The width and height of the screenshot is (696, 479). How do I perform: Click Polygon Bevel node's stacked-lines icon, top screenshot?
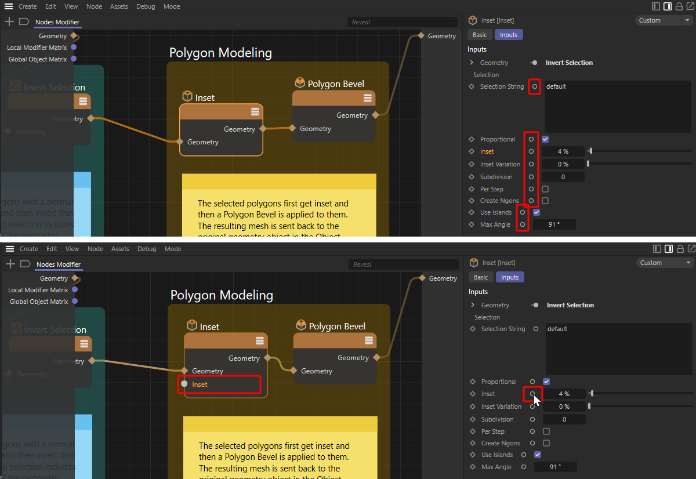click(x=367, y=98)
